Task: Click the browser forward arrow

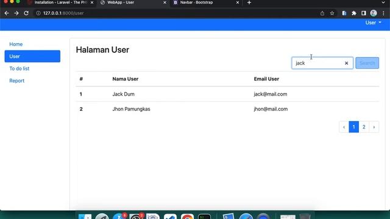Action: (16, 13)
